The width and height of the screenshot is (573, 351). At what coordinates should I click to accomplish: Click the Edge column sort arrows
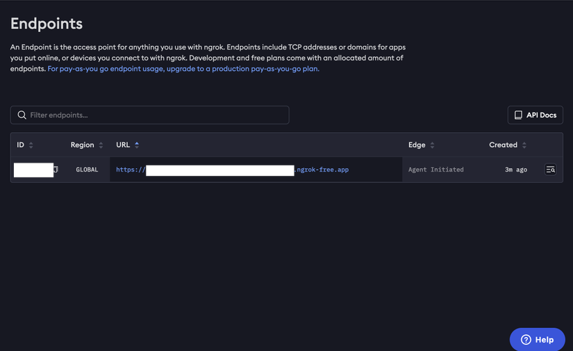tap(432, 145)
